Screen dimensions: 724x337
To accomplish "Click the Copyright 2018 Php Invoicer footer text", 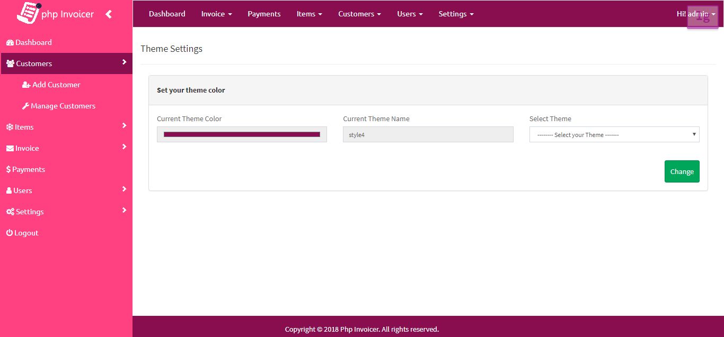I will tap(362, 329).
